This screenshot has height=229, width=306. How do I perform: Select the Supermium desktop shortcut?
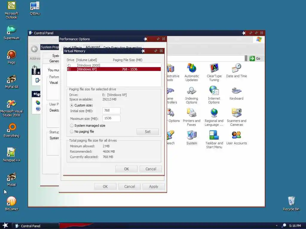point(12,33)
